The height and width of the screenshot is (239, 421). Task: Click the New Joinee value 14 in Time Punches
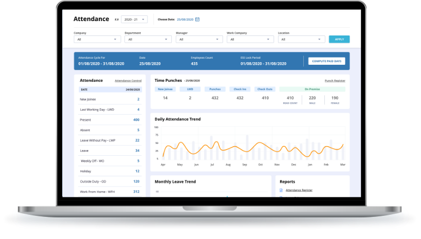pyautogui.click(x=165, y=98)
